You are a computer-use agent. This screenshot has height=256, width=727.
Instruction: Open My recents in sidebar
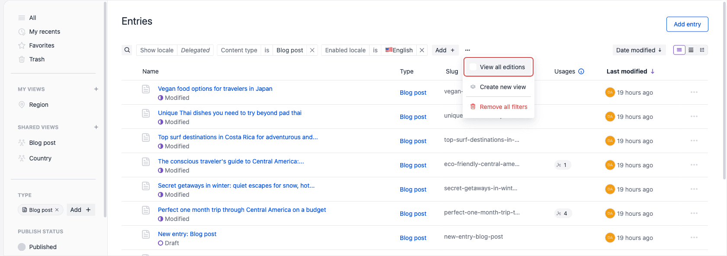pos(45,32)
